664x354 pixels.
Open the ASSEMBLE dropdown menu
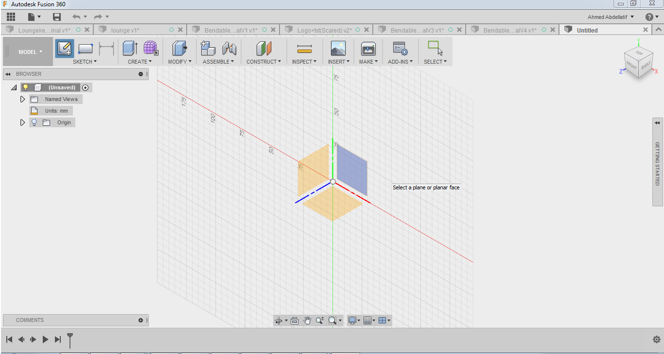[x=219, y=62]
